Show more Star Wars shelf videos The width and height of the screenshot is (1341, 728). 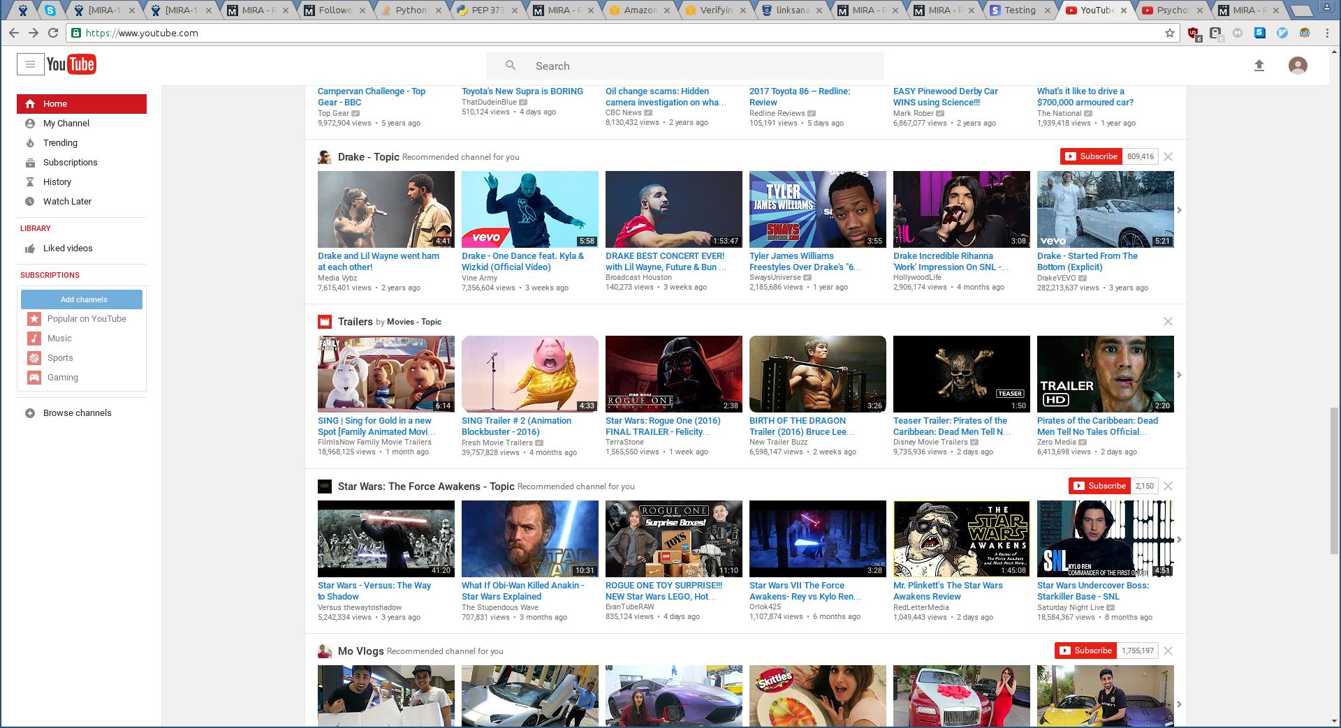coord(1179,540)
